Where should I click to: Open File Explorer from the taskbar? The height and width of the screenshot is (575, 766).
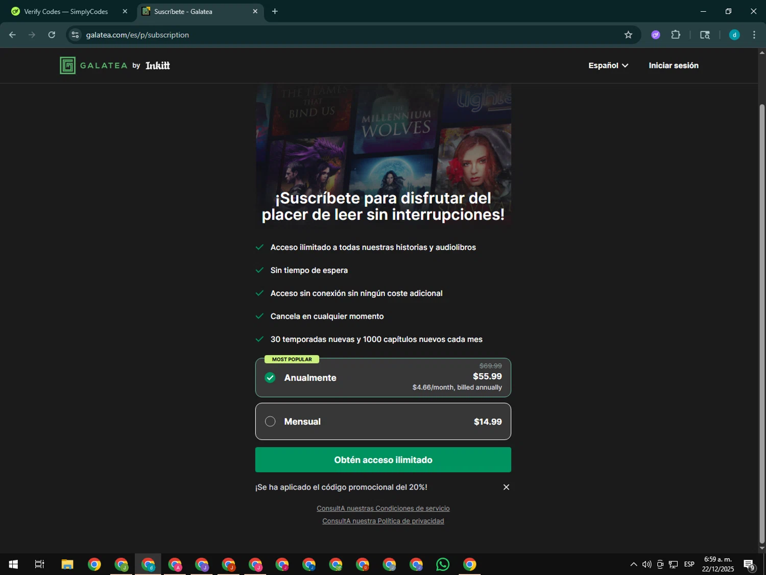[x=67, y=564]
